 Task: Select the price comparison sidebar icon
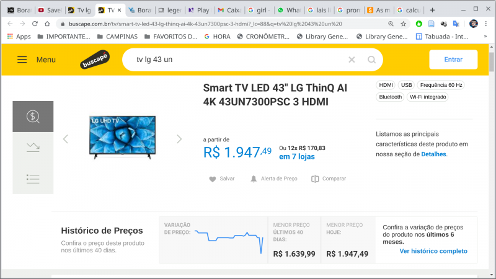point(33,116)
